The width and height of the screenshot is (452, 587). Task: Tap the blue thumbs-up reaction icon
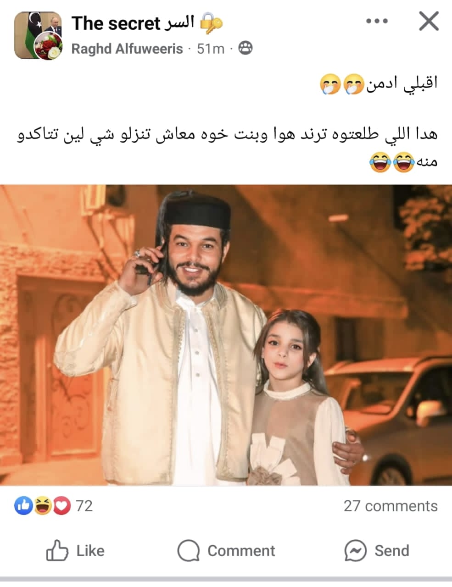23,505
